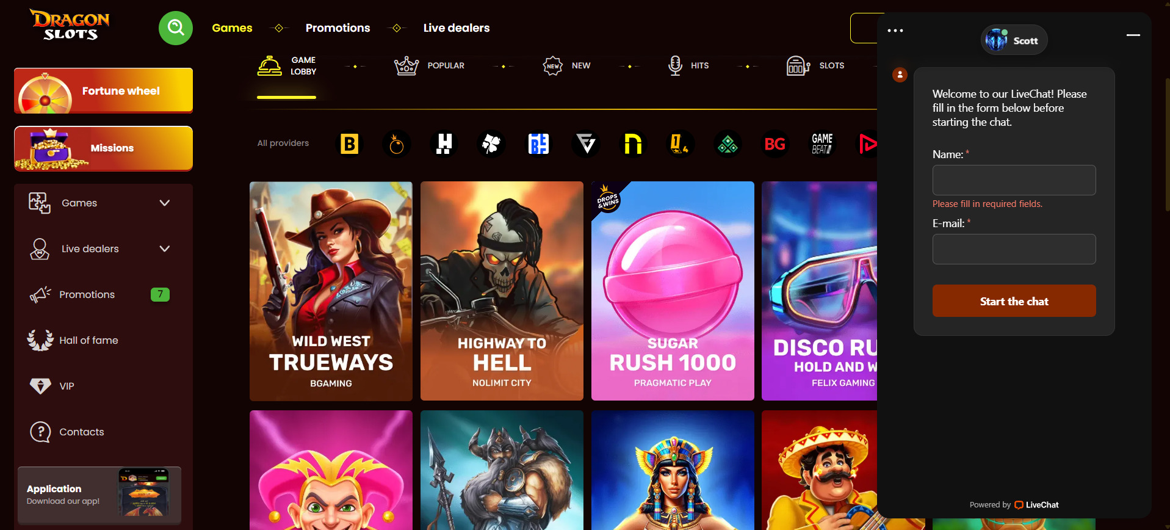
Task: Open the Fortune wheel banner
Action: [103, 90]
